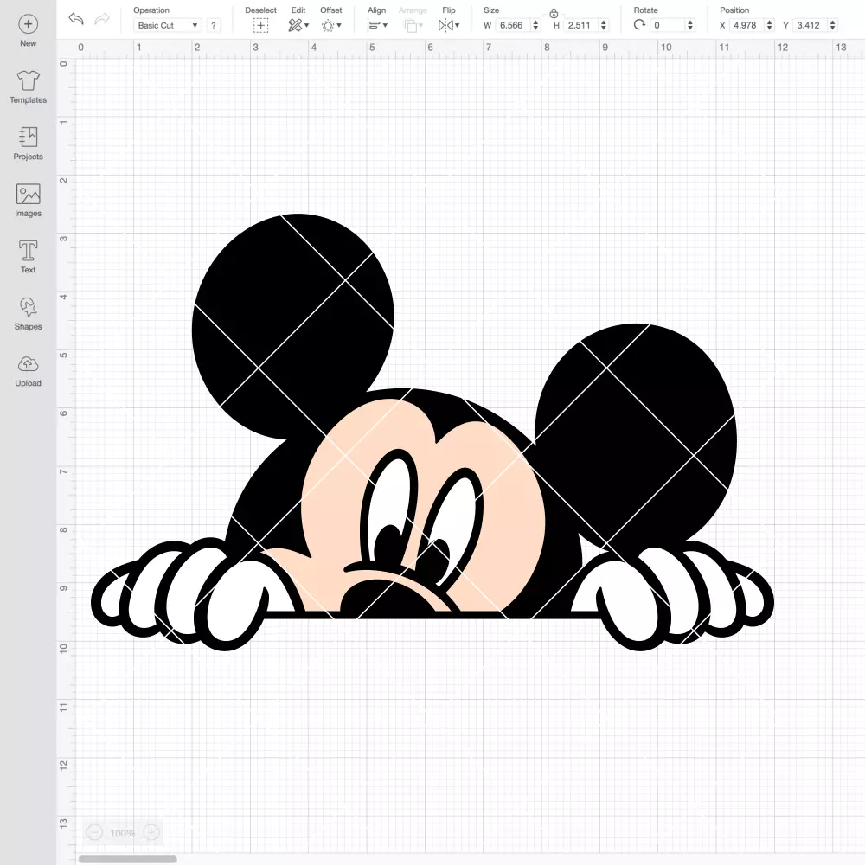Click the Rotate angle field
Screen dimensions: 865x865
668,25
